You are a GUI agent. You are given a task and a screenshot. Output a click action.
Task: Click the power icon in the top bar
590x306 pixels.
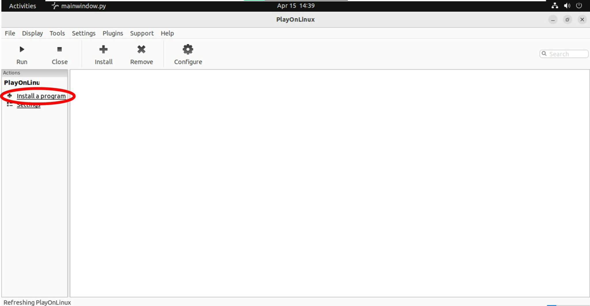point(579,5)
